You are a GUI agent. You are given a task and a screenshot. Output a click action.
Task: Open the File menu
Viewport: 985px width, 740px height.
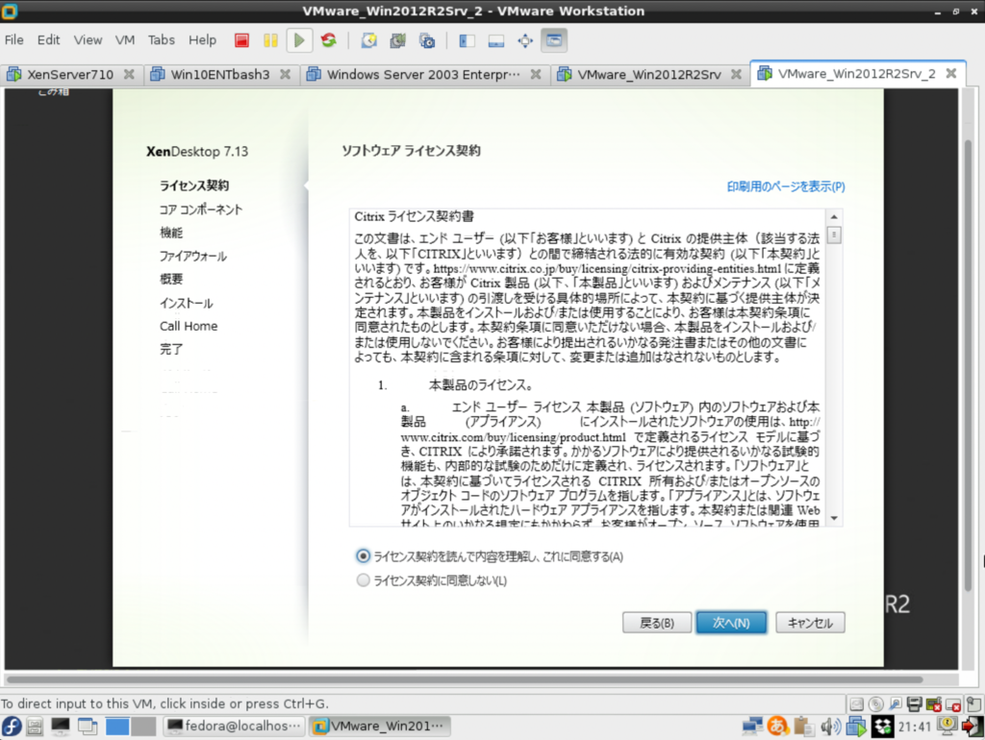pos(13,40)
